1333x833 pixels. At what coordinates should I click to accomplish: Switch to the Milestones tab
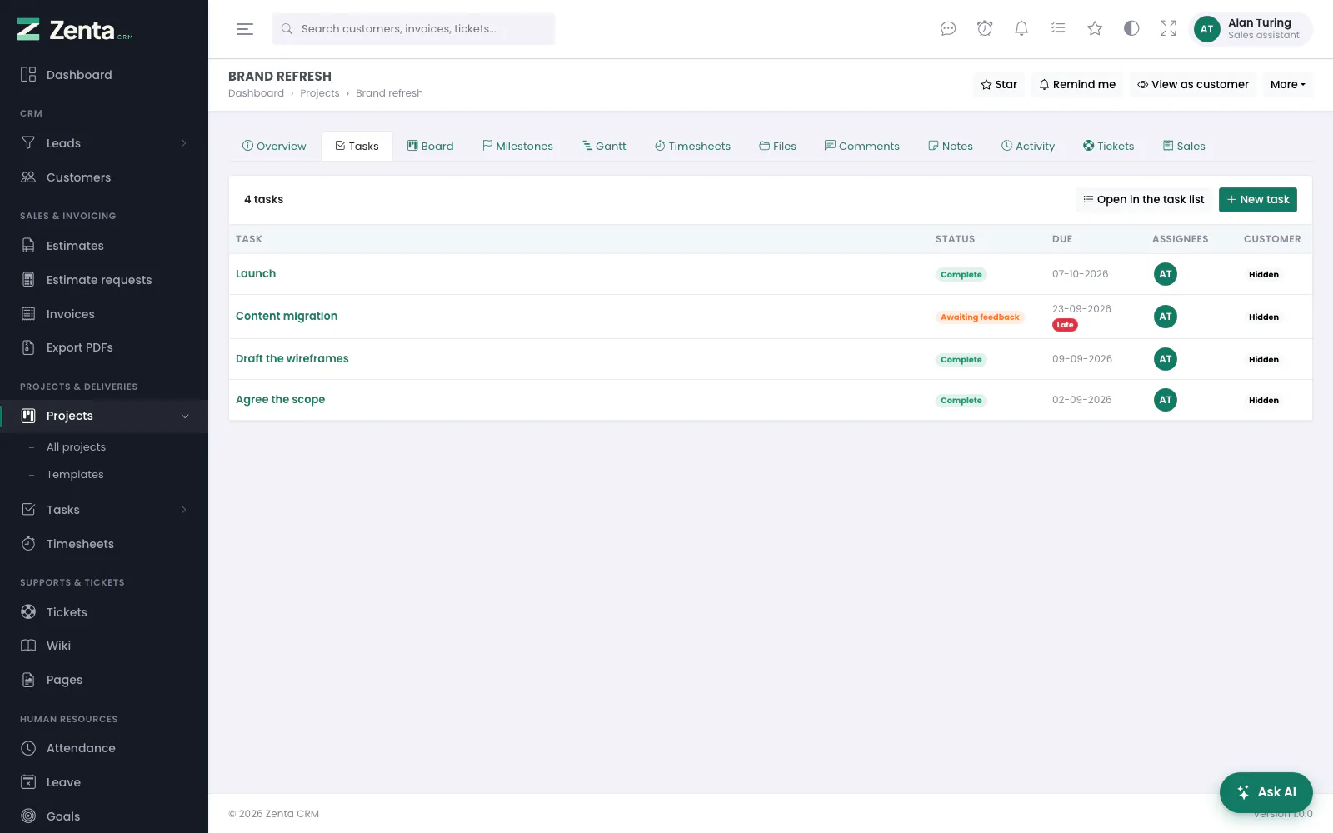coord(517,147)
